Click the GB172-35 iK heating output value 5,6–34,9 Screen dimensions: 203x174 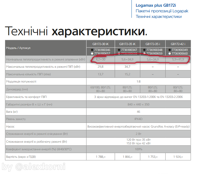tap(127, 60)
